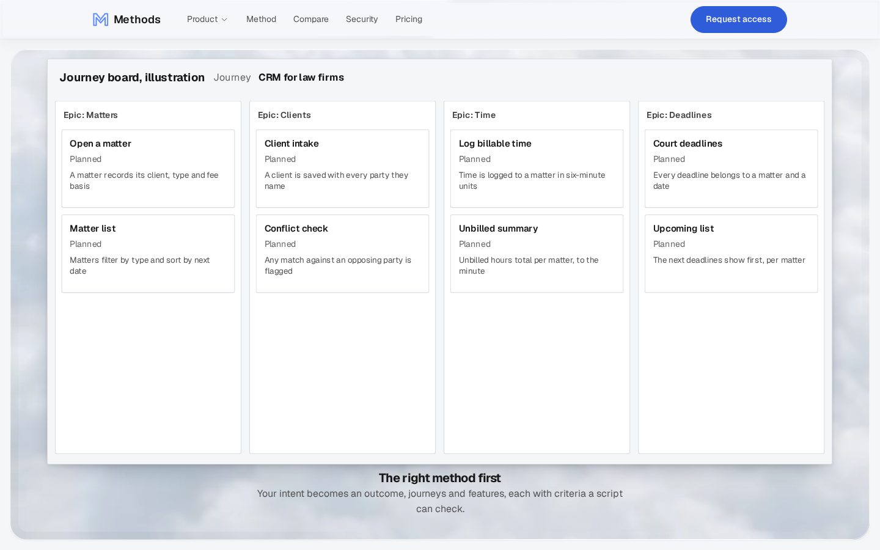Click the Request access button

(x=738, y=20)
